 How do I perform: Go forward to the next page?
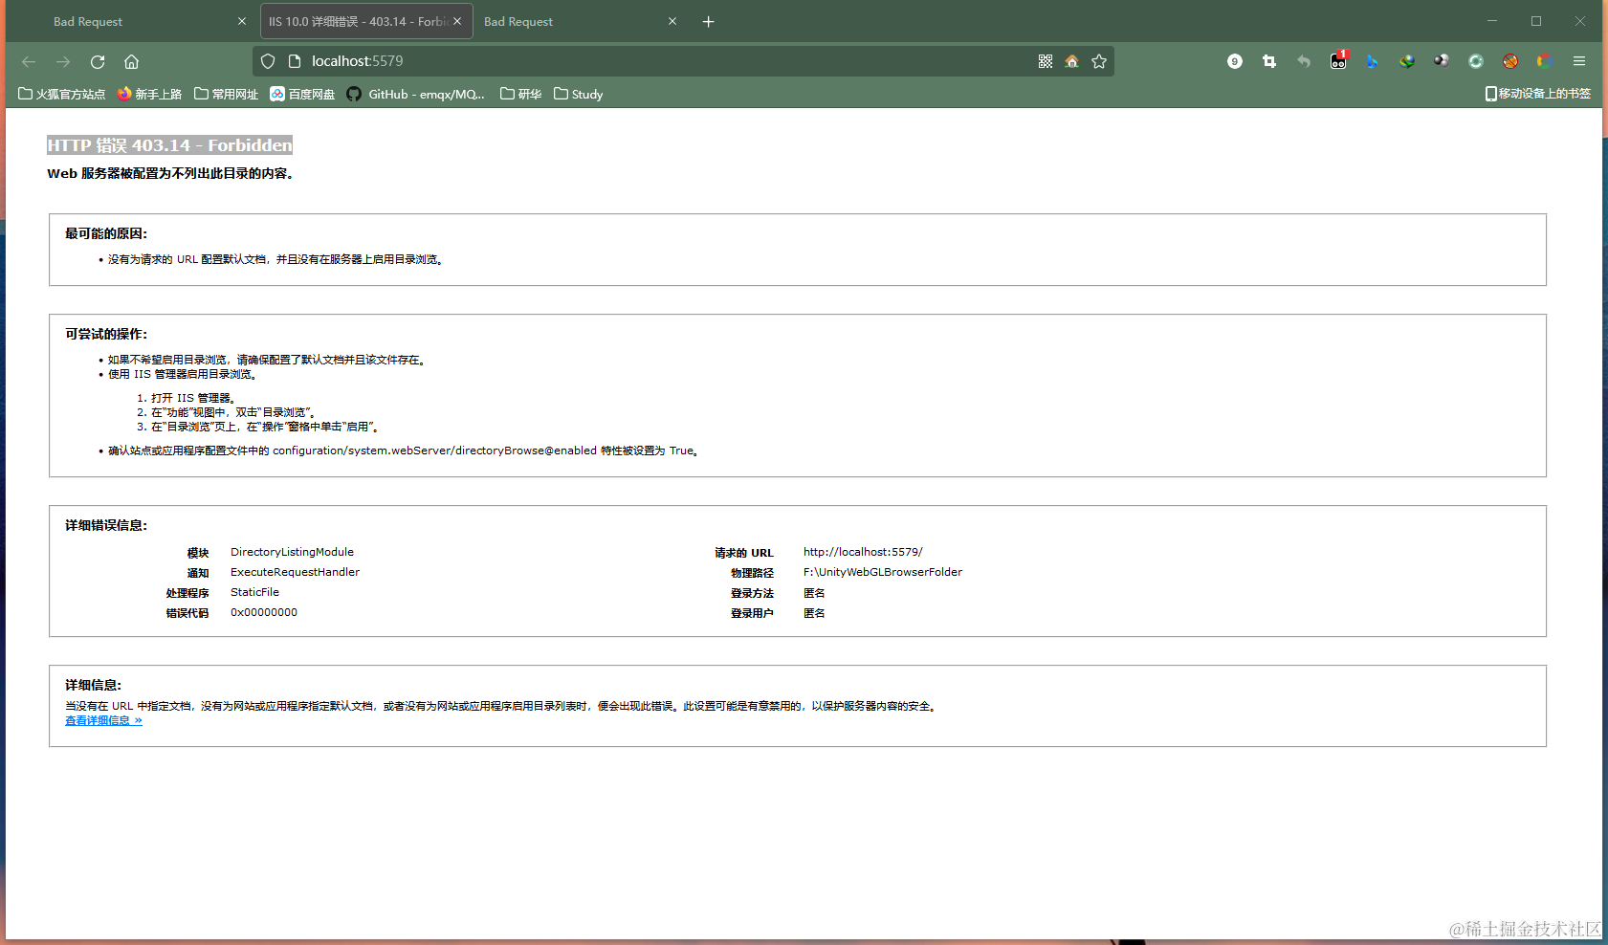(x=63, y=61)
